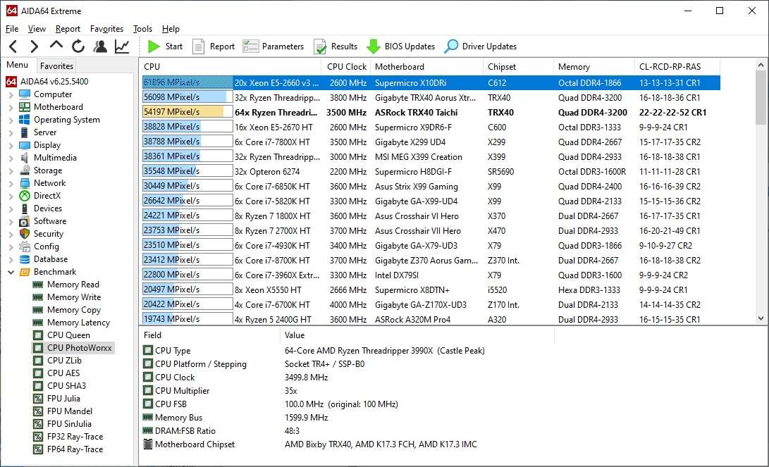Open the Favorites menu

[106, 28]
